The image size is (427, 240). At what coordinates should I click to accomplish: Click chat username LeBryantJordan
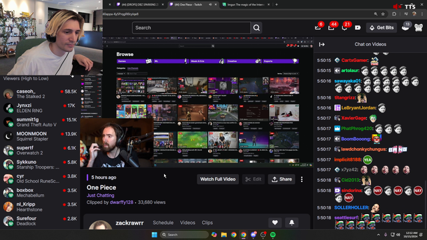(358, 108)
